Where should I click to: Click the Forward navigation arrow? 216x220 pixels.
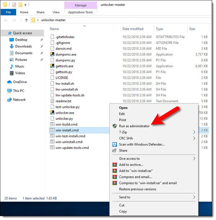click(x=14, y=20)
